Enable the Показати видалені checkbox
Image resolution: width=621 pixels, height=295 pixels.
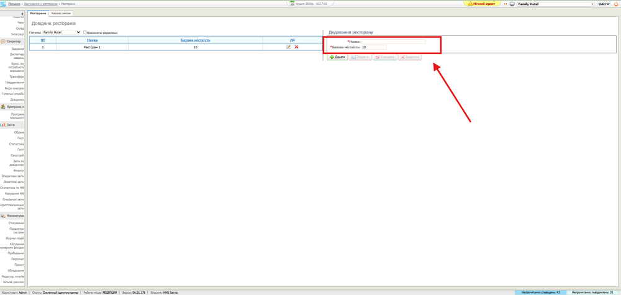[85, 32]
